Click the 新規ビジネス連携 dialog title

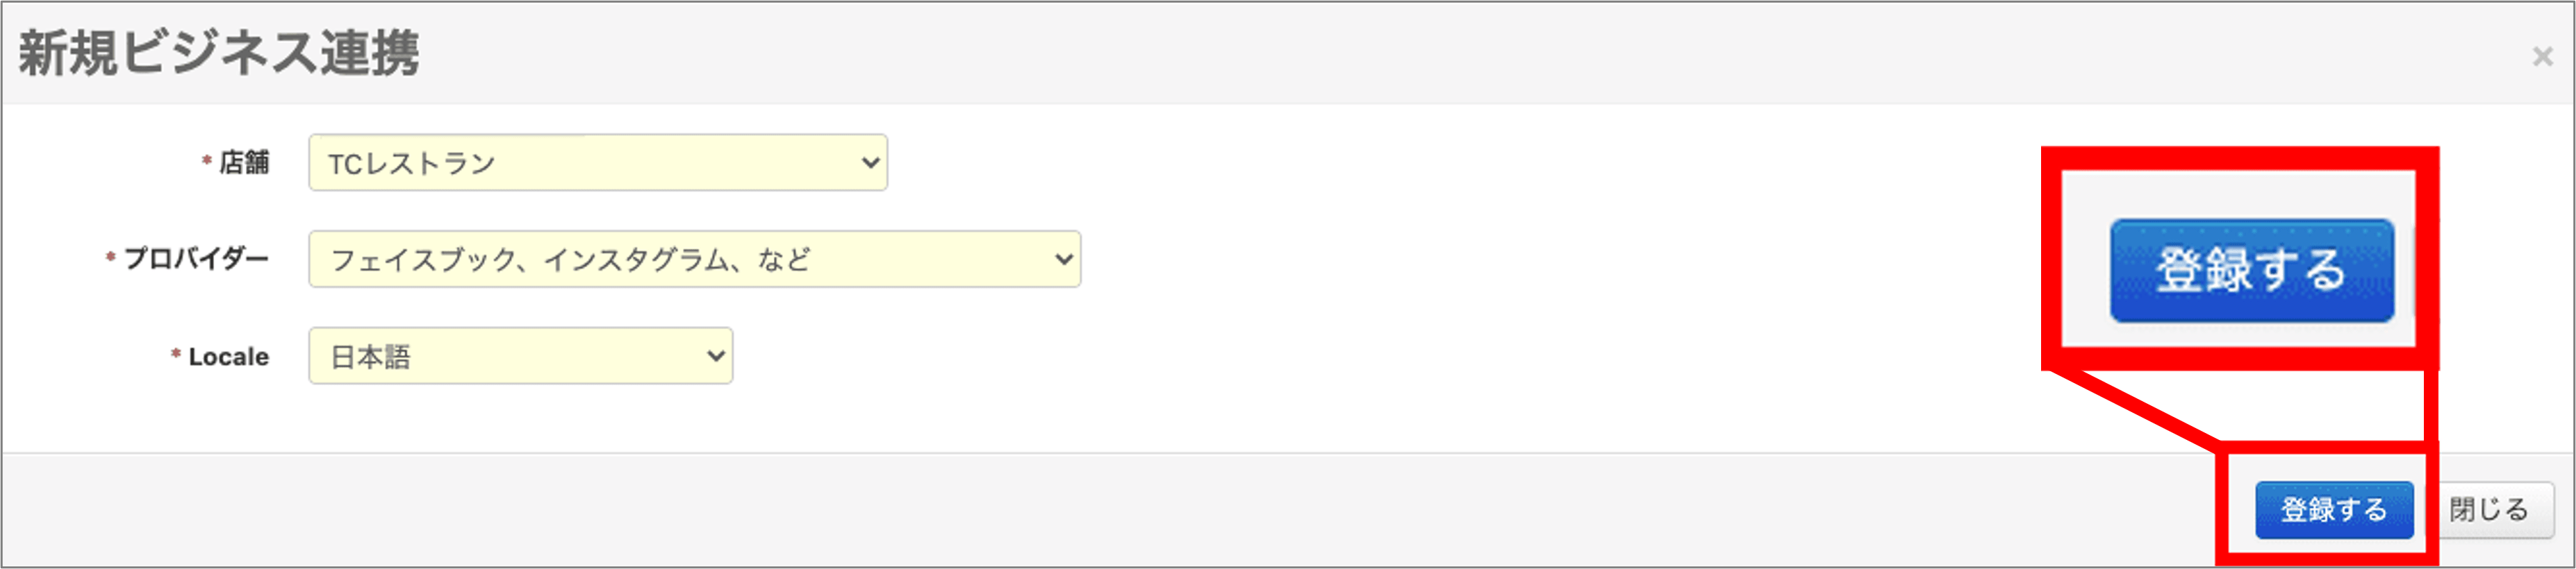pyautogui.click(x=219, y=53)
